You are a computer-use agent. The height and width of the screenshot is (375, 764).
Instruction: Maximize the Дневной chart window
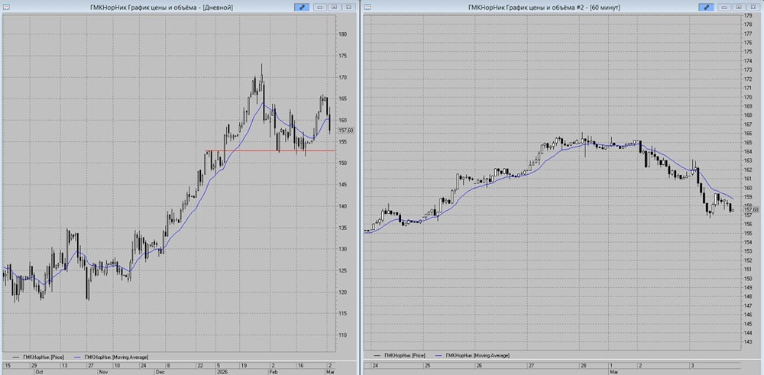pos(335,7)
